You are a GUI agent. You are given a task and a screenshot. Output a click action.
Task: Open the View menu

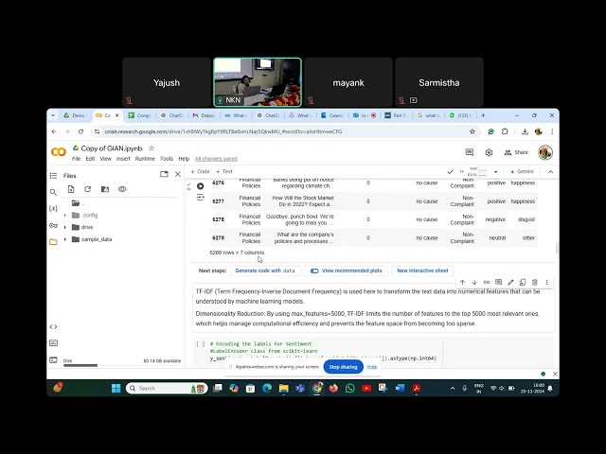point(105,159)
